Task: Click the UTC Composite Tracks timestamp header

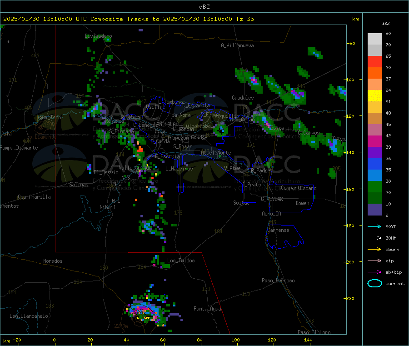Action: click(128, 19)
